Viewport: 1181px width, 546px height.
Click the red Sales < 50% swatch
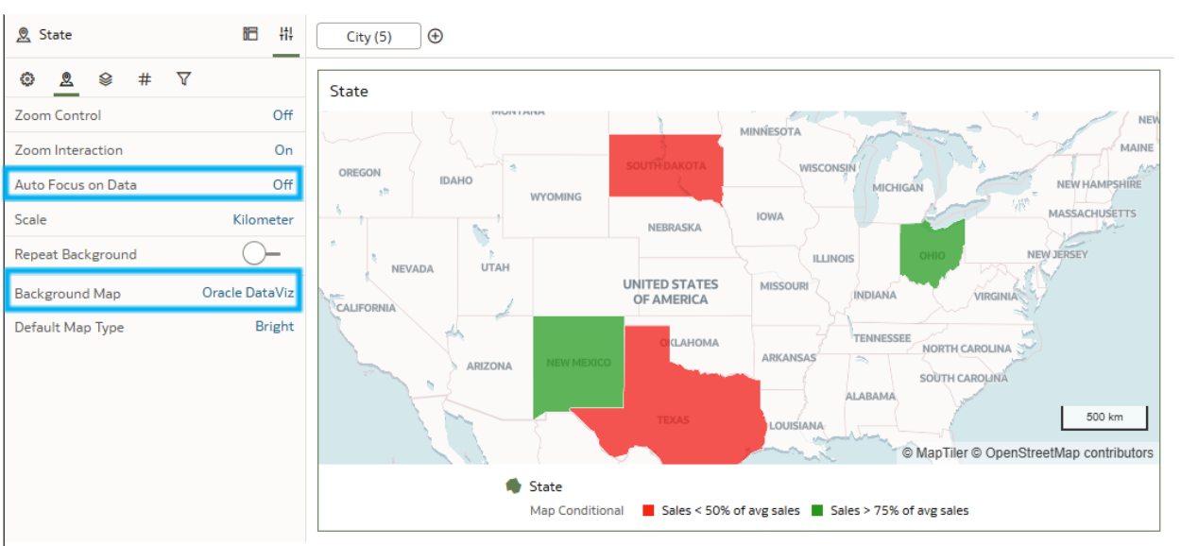tap(649, 510)
